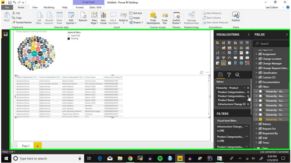Expand the Release folder
291x163 pixels.
[256, 124]
